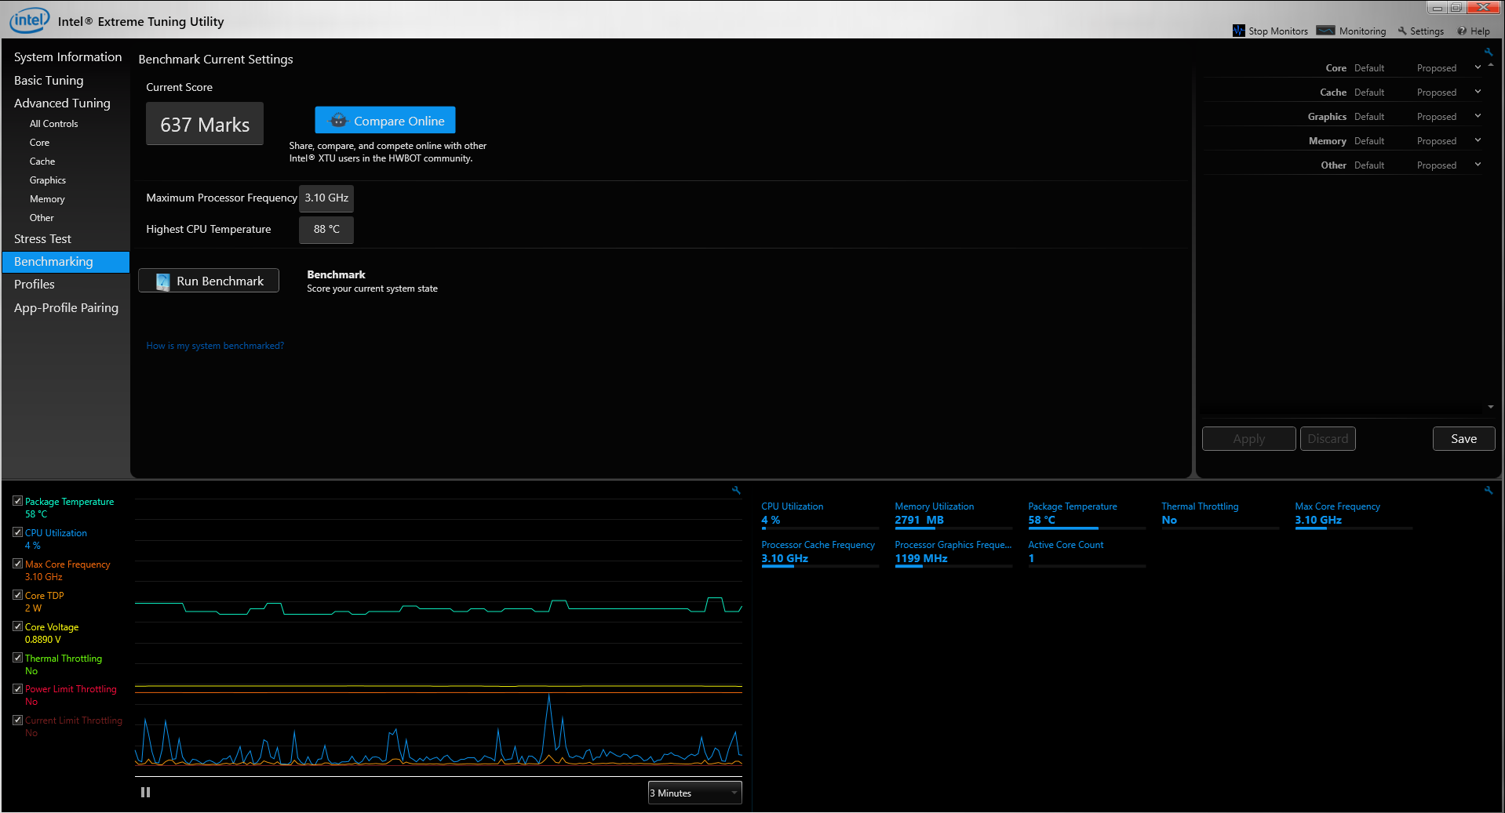Click Default column in the Graphics row

[x=1368, y=117]
